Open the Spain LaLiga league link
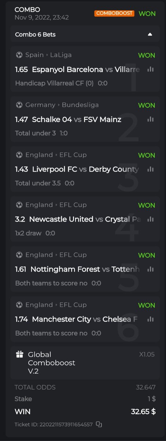166x441 pixels. (48, 55)
